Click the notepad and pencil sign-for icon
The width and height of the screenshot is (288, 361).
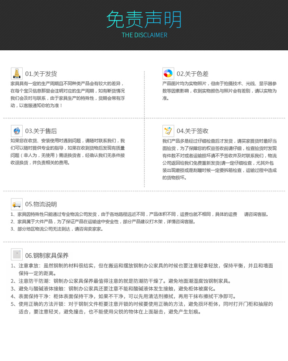pos(168,131)
